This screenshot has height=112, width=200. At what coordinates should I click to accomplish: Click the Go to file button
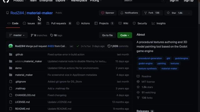pyautogui.click(x=107, y=35)
